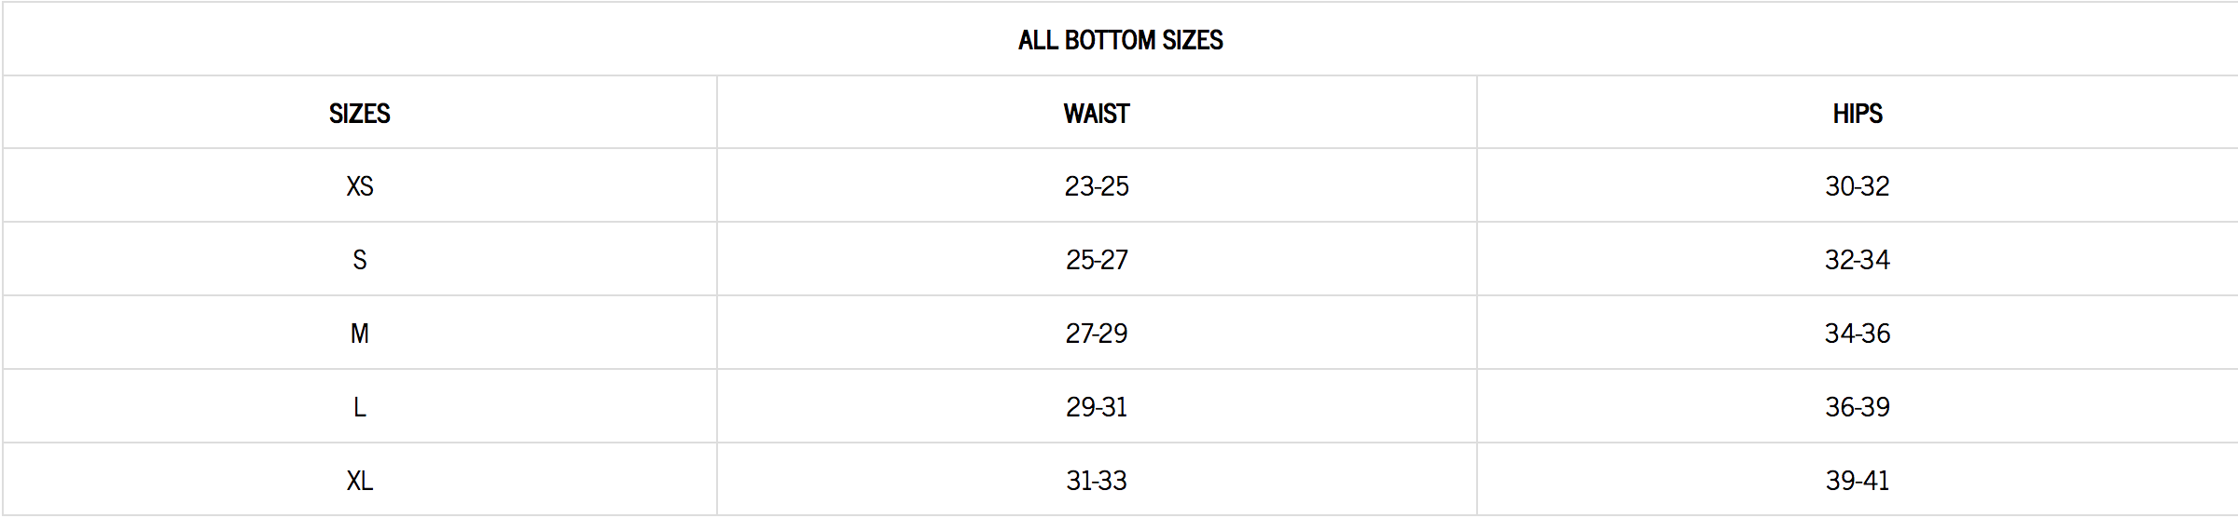Click the XL size cell
The image size is (2238, 518).
pyautogui.click(x=359, y=481)
